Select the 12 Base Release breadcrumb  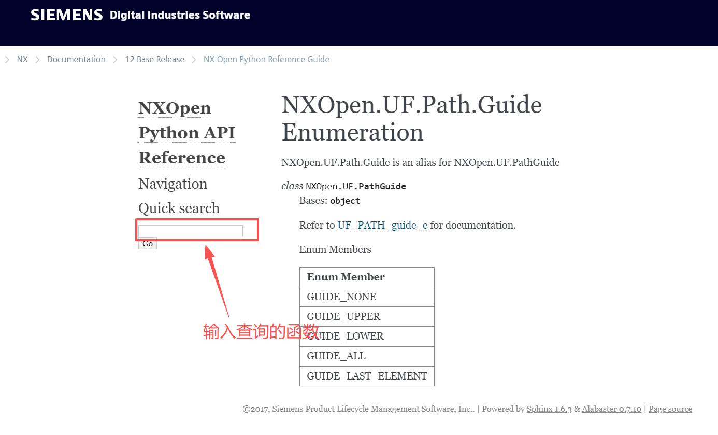coord(154,59)
